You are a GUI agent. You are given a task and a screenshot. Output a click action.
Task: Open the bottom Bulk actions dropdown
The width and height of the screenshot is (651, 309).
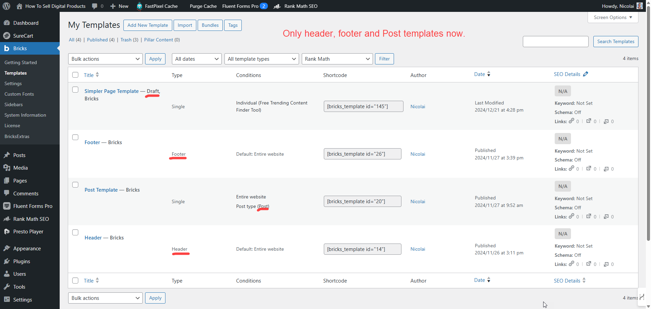[105, 298]
